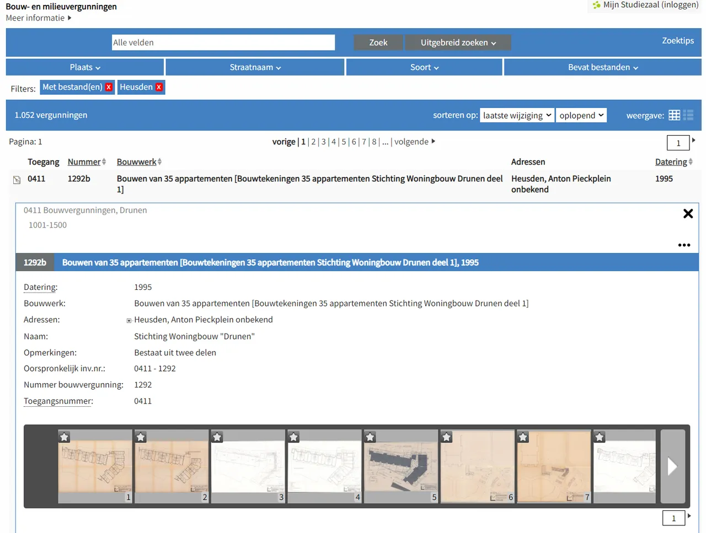Open the Straatnaam filter menu
This screenshot has width=706, height=533.
(x=255, y=67)
